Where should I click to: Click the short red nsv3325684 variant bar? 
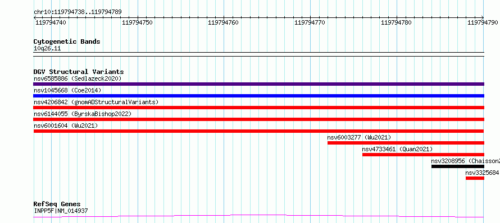click(x=475, y=178)
